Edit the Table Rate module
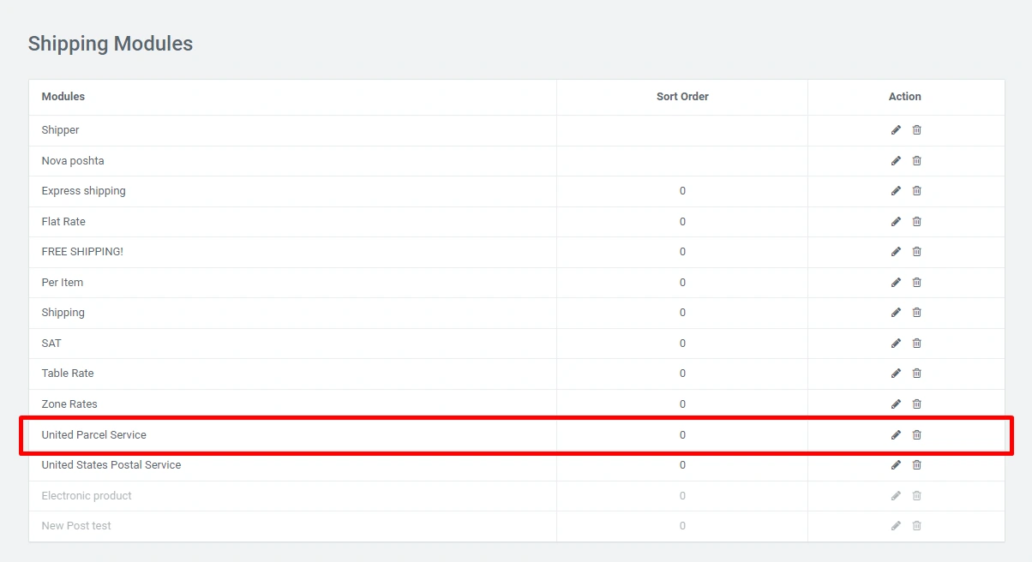This screenshot has width=1032, height=562. coord(896,374)
